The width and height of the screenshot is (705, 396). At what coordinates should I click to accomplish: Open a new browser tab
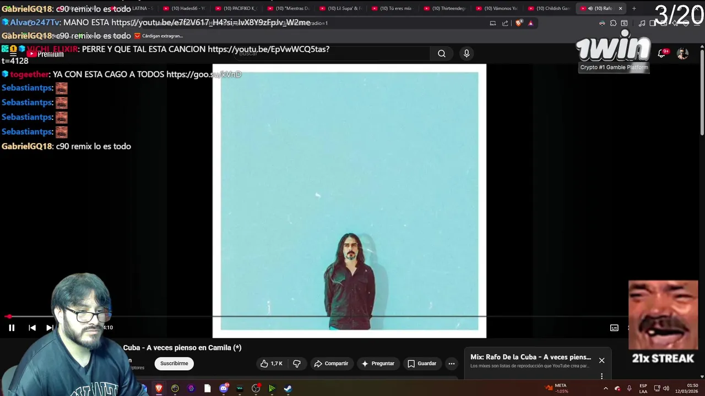click(634, 8)
